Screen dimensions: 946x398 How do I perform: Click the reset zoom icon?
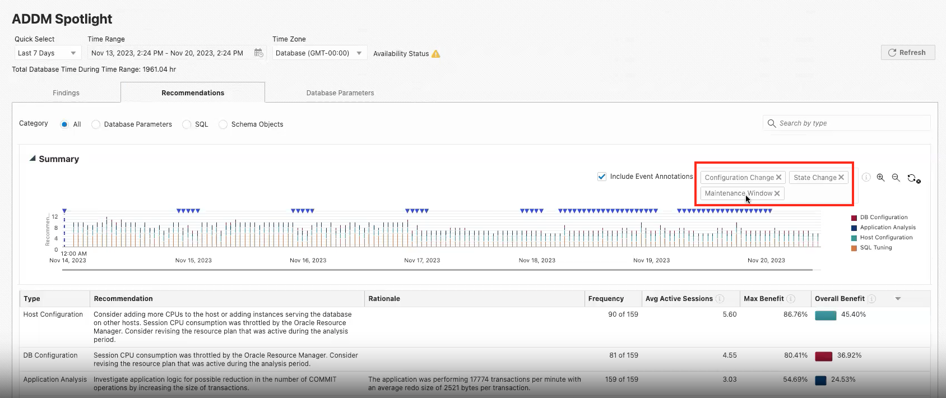click(x=913, y=178)
